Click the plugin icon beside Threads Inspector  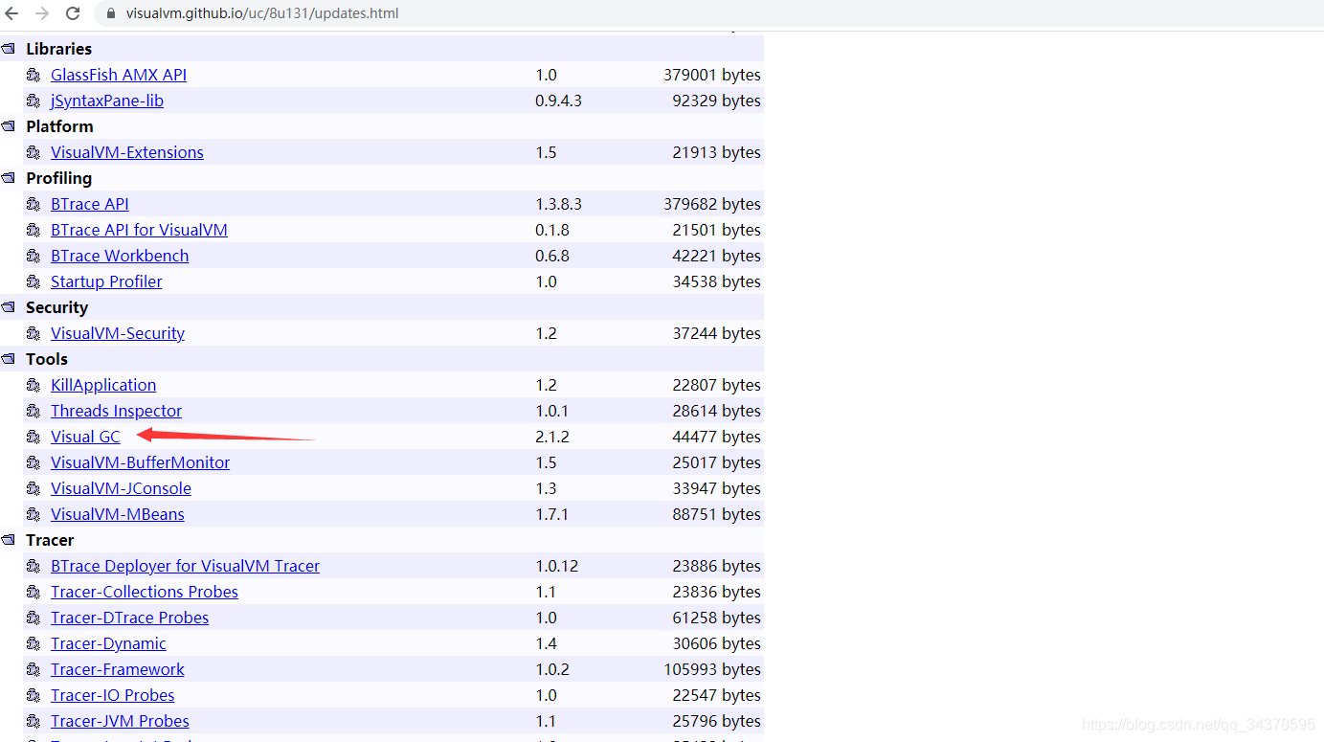point(34,411)
